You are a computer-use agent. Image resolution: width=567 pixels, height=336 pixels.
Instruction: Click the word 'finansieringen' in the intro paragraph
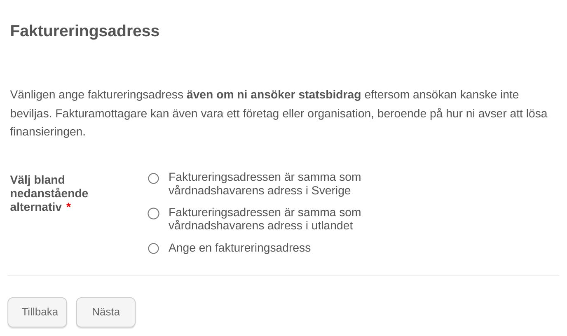tap(47, 132)
